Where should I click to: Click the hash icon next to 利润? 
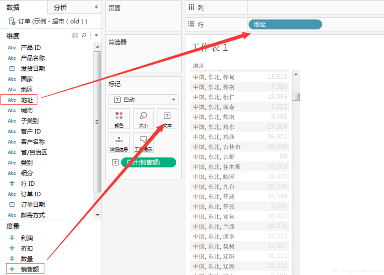(12, 238)
